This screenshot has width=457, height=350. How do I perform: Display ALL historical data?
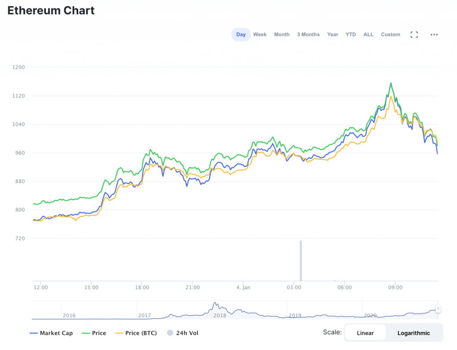click(x=368, y=35)
